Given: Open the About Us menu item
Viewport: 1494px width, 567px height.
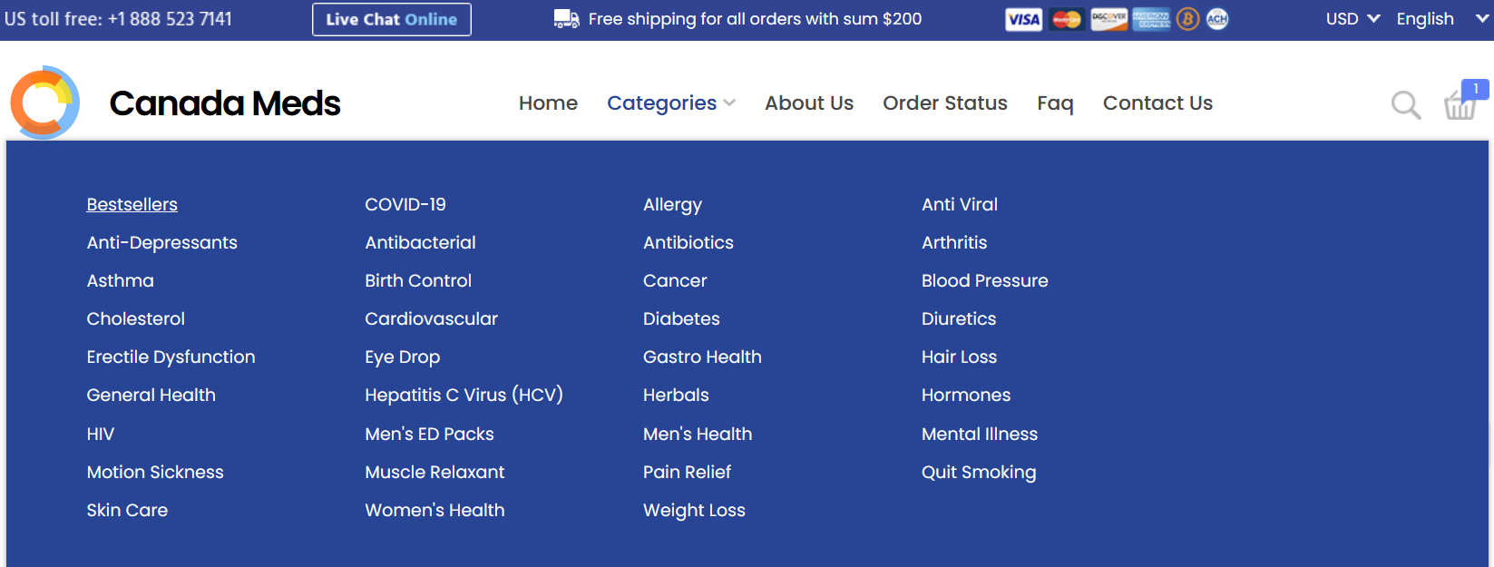Looking at the screenshot, I should pyautogui.click(x=808, y=103).
